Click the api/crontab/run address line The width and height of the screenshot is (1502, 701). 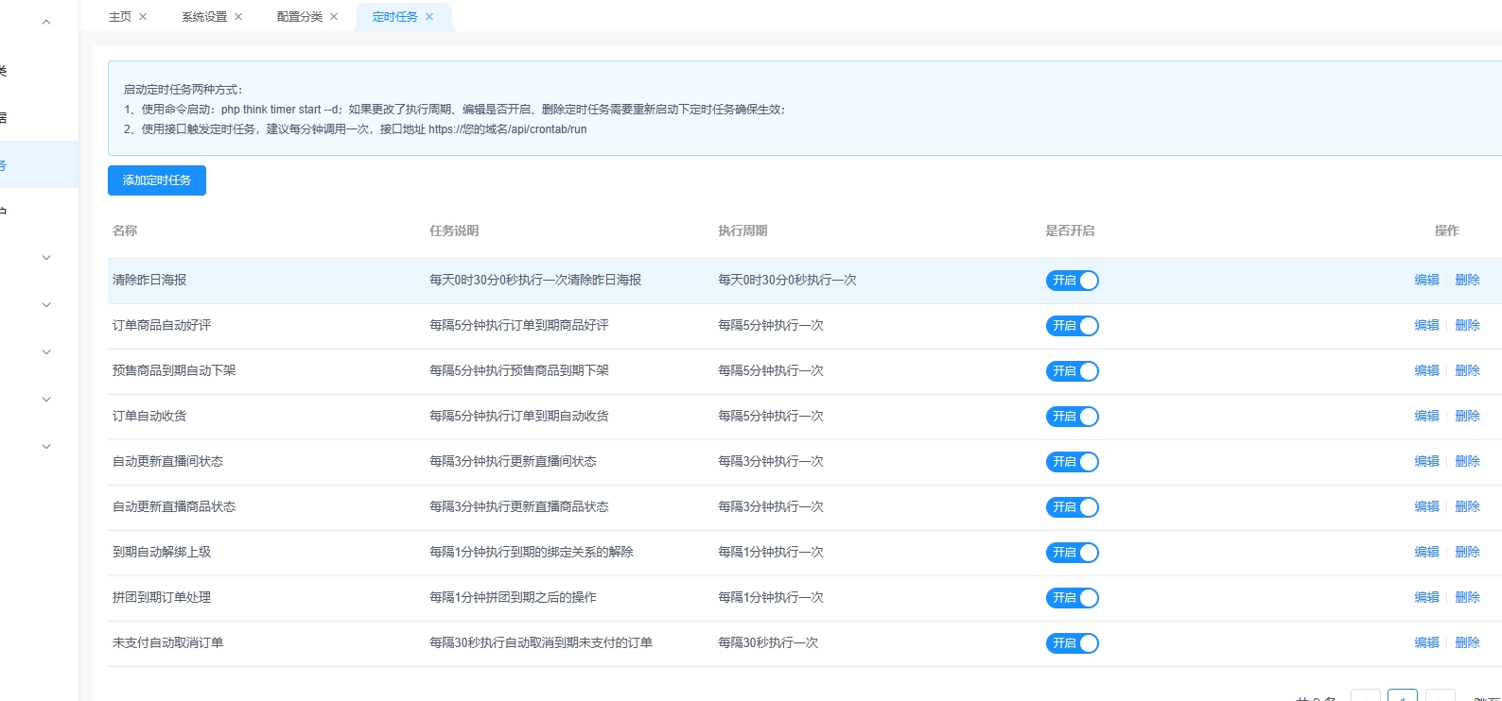[356, 129]
